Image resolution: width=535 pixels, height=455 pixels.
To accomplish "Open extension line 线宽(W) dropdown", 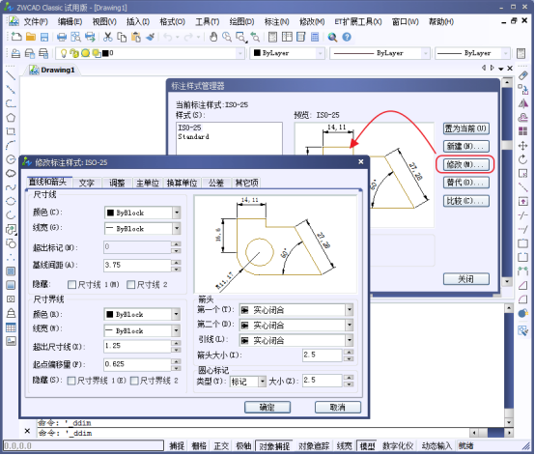I will [176, 330].
